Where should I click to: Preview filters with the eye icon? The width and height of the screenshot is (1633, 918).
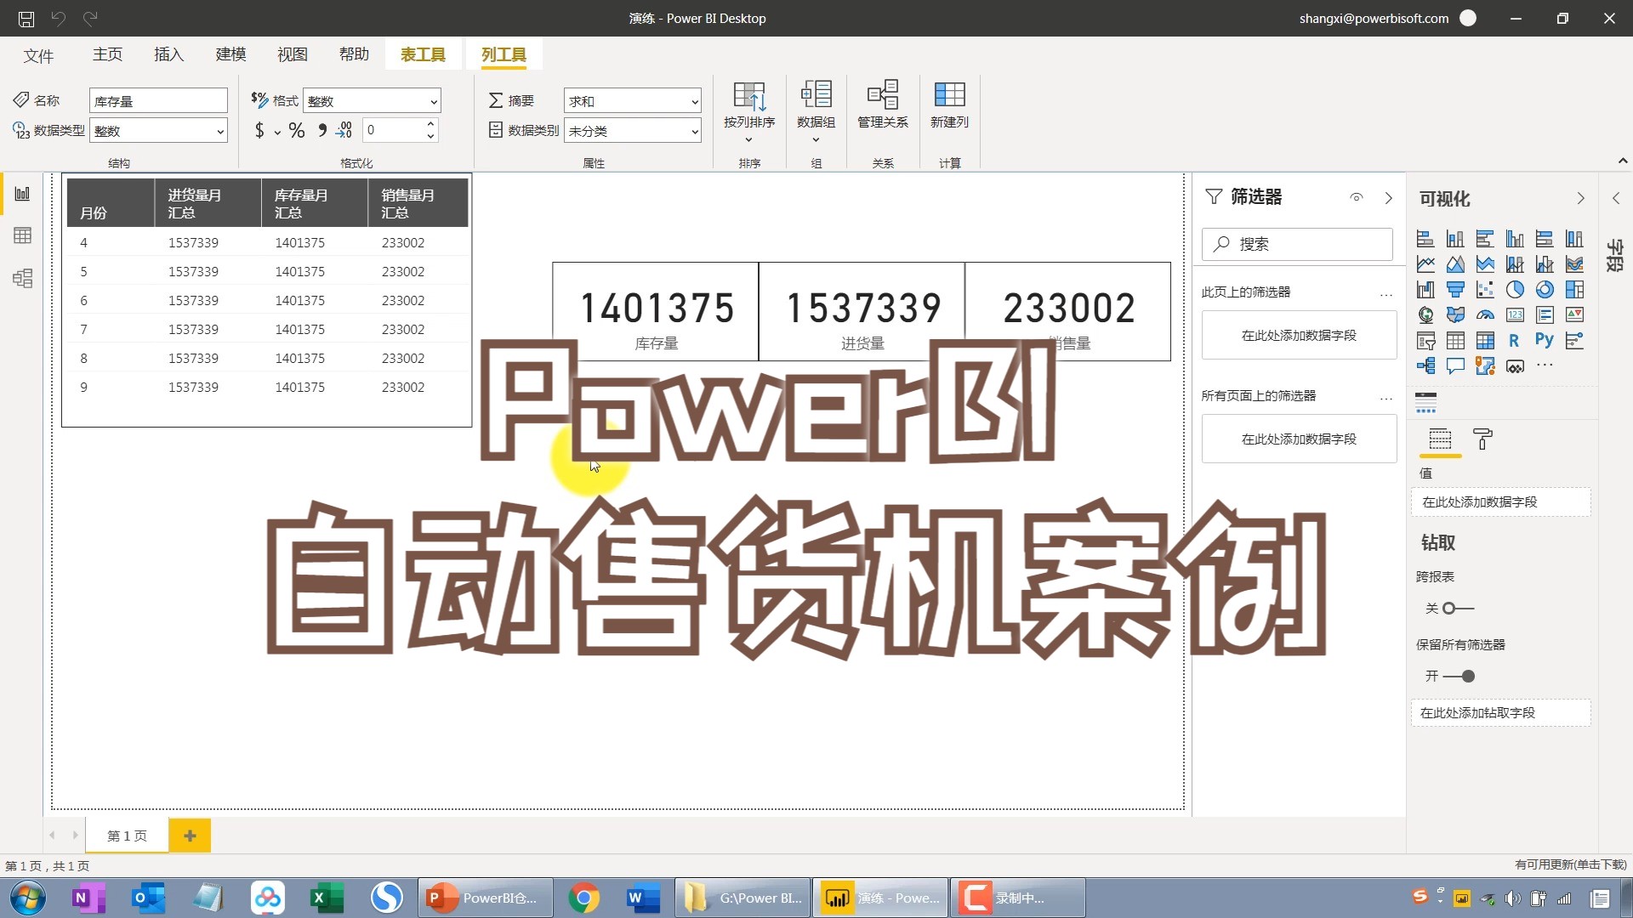point(1356,196)
